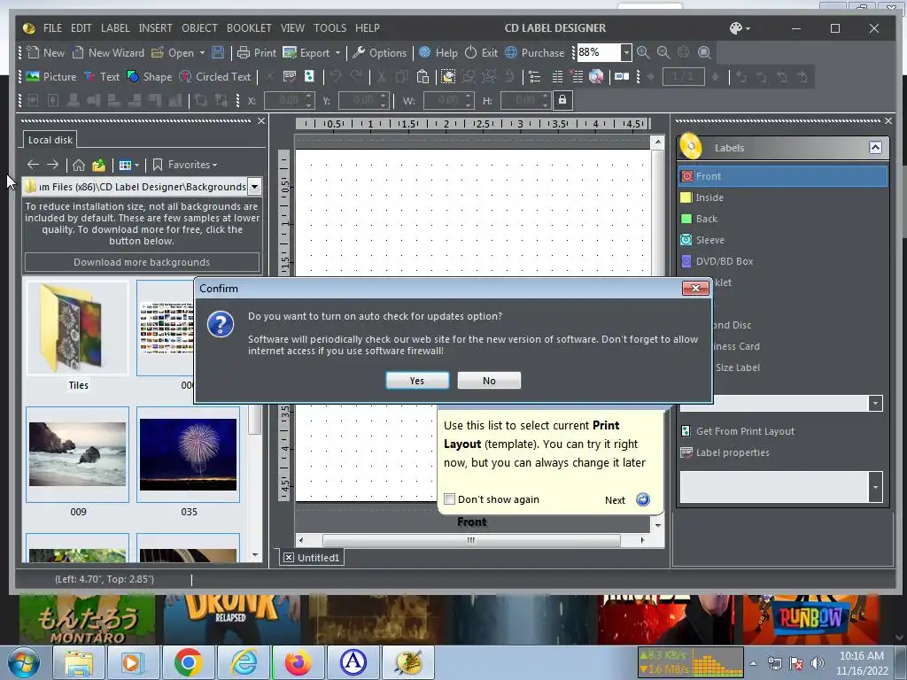
Task: Navigate back in the Local disk browser
Action: [x=33, y=165]
